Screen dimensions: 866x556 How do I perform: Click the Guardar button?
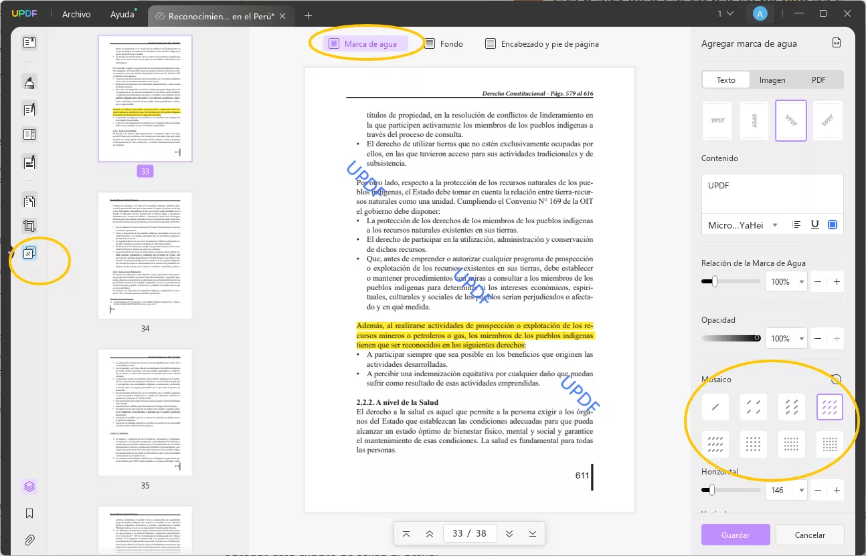[735, 535]
